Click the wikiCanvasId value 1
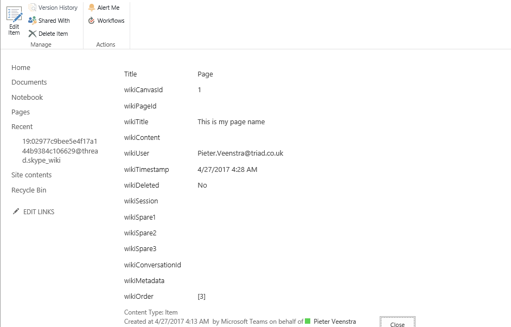The image size is (511, 327). 200,90
